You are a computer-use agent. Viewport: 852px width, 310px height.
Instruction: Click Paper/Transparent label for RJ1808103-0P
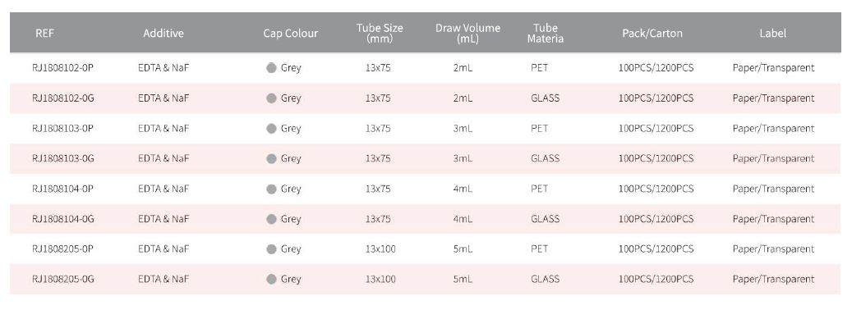[773, 129]
